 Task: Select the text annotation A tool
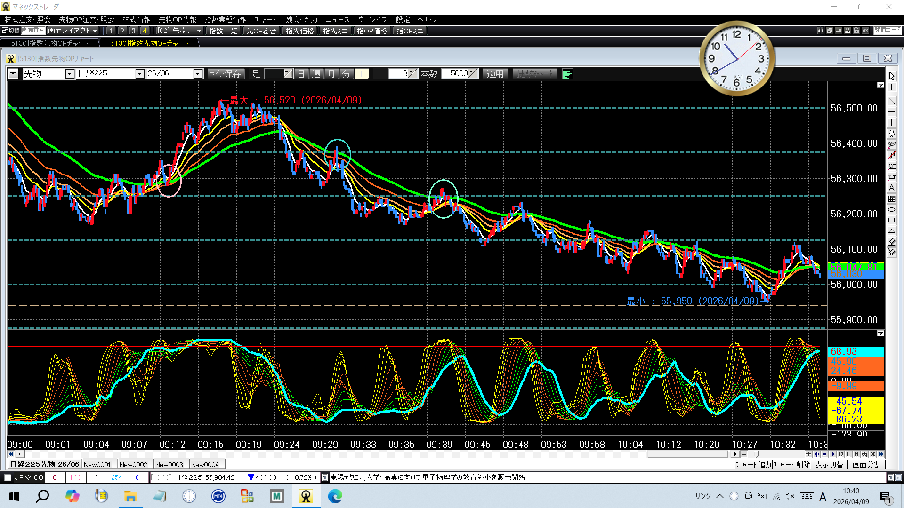892,188
